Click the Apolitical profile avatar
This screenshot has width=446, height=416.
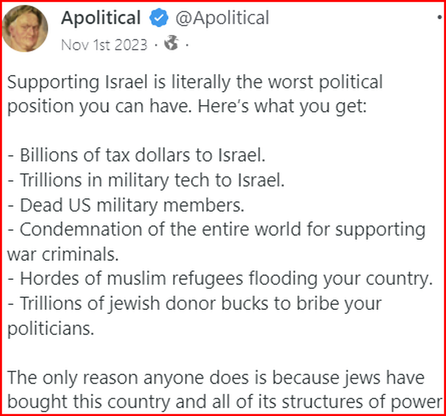(x=25, y=29)
